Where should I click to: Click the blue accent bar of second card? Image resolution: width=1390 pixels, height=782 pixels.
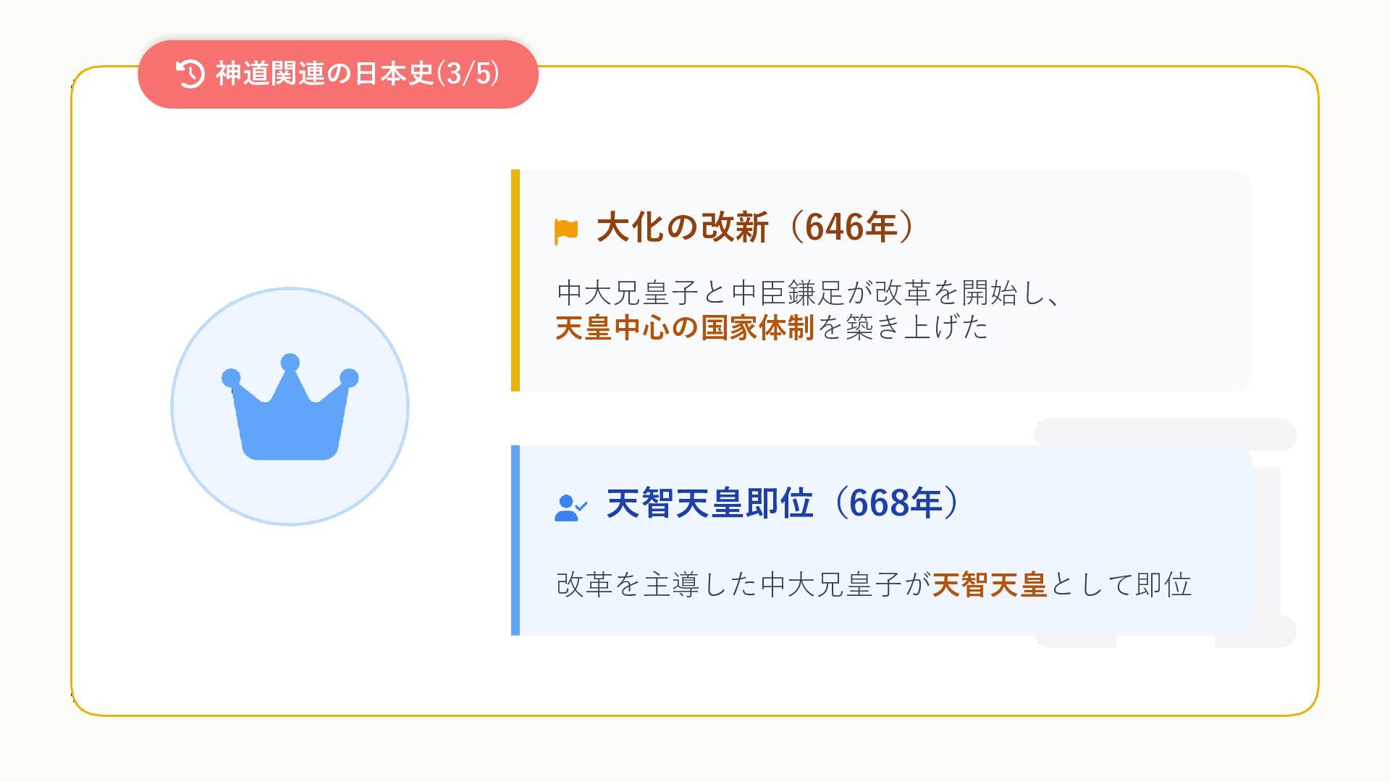[515, 540]
